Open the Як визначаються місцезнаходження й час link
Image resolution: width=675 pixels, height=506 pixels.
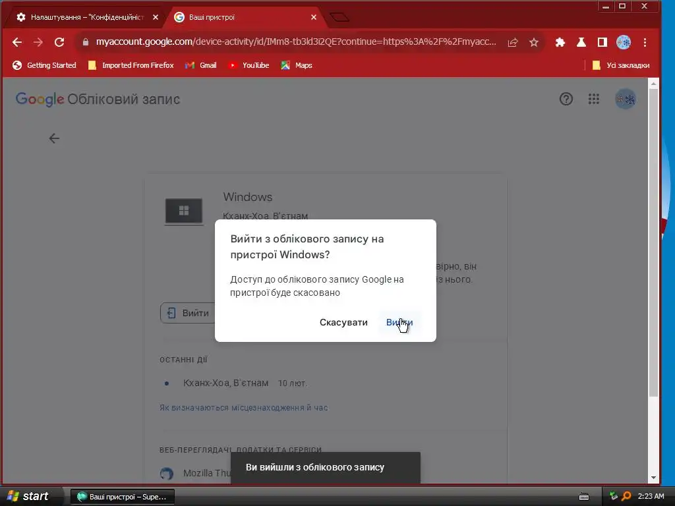[244, 407]
